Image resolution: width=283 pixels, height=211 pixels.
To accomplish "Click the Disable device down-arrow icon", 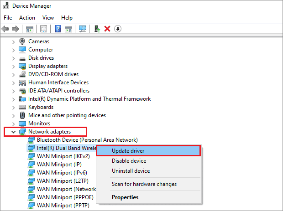I will tap(118, 29).
